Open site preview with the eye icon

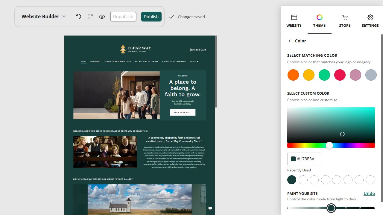click(102, 17)
